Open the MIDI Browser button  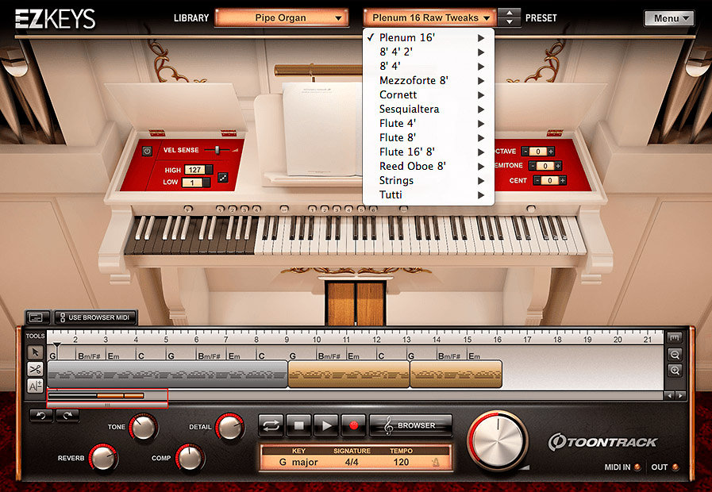(411, 425)
